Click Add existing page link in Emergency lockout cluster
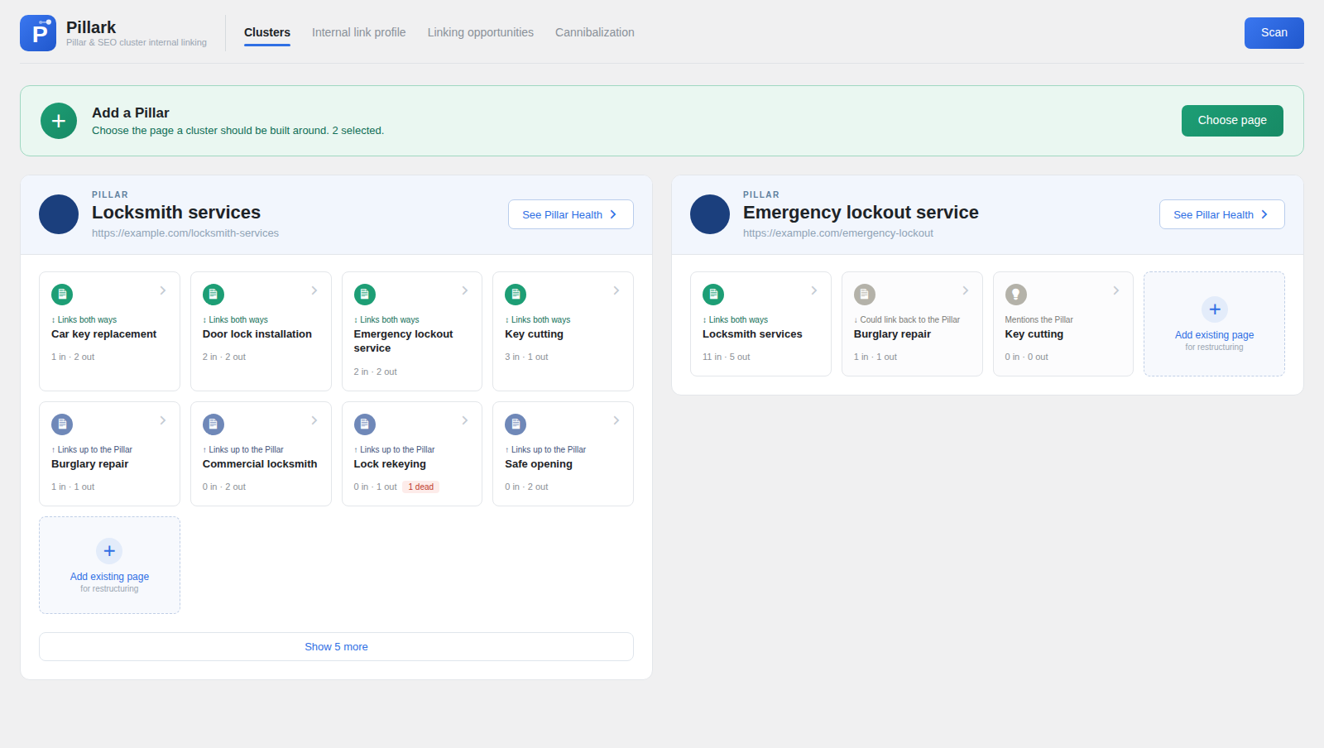This screenshot has height=748, width=1324. click(1215, 335)
